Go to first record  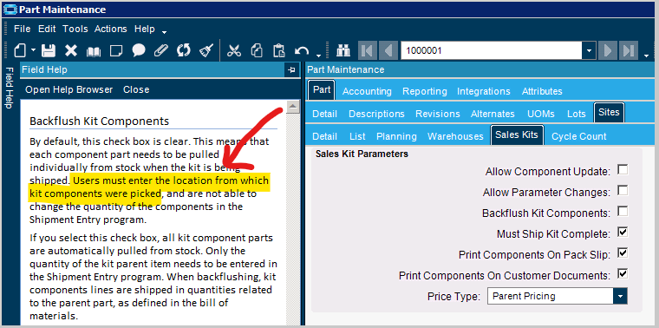click(x=367, y=51)
